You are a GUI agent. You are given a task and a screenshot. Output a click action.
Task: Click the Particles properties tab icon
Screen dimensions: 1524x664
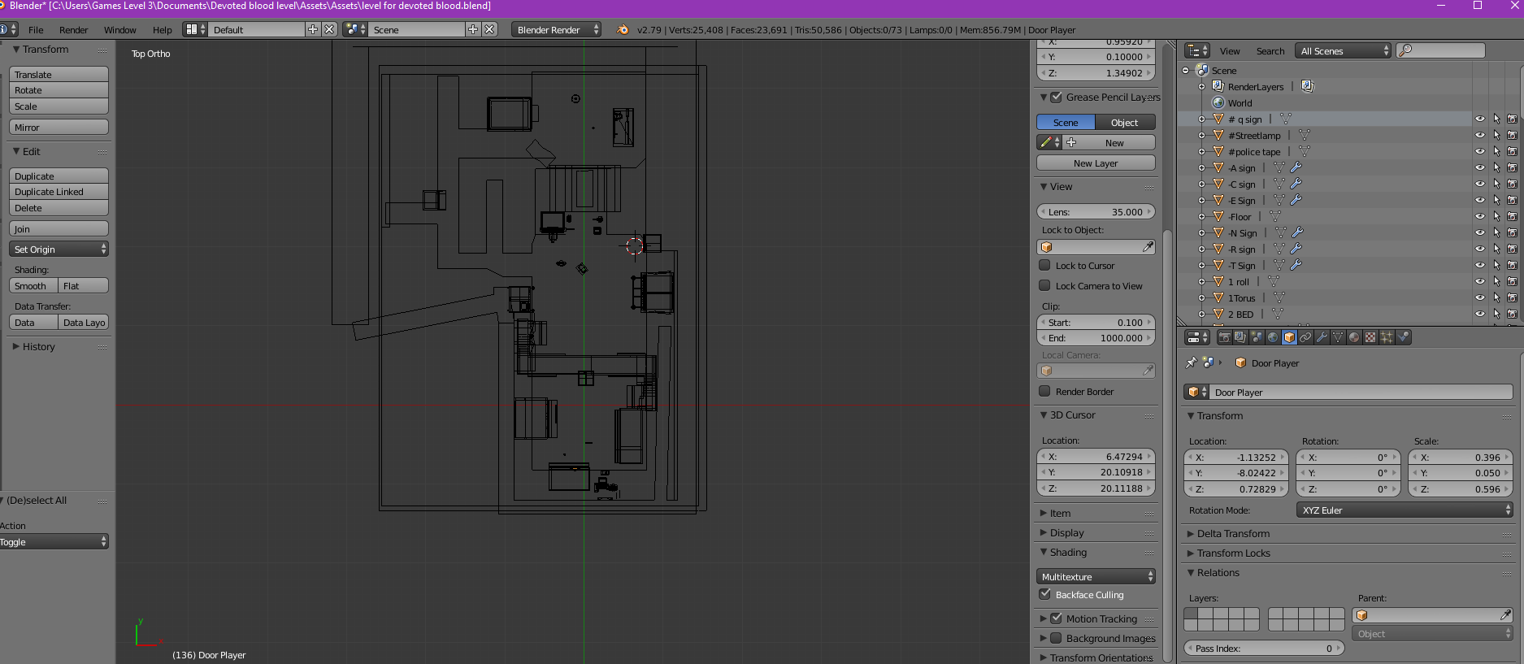pos(1387,337)
